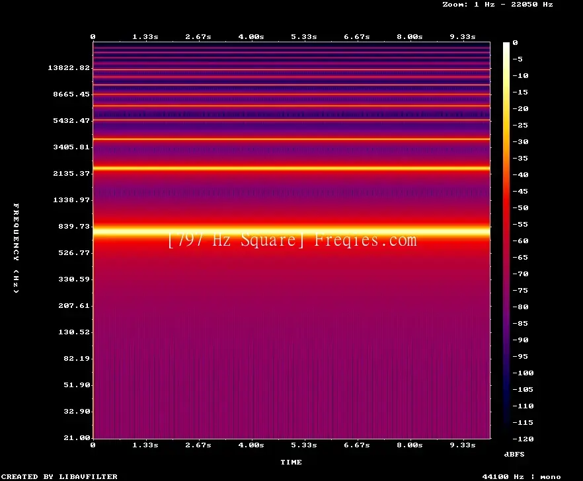Click the -95 value on the dBFS scale

click(x=520, y=356)
